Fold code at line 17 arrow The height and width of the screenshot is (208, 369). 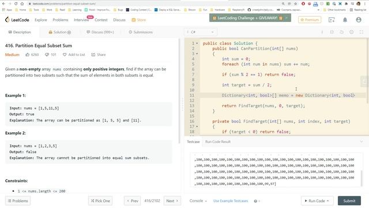197,127
